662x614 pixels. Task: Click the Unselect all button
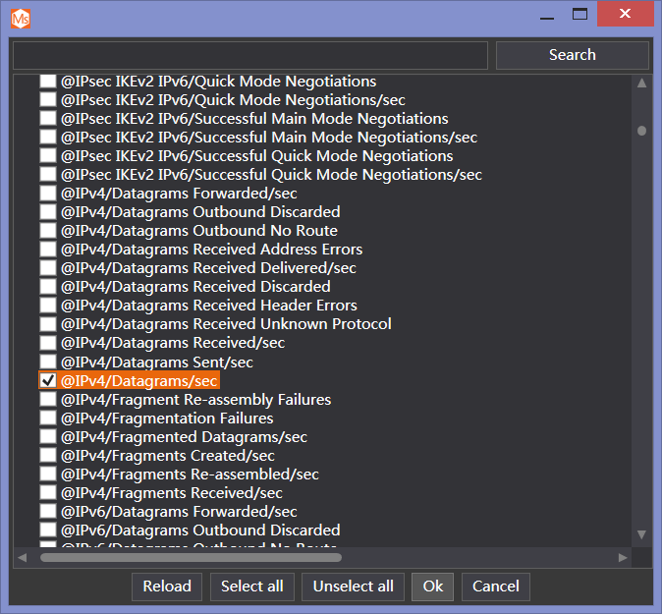click(353, 586)
